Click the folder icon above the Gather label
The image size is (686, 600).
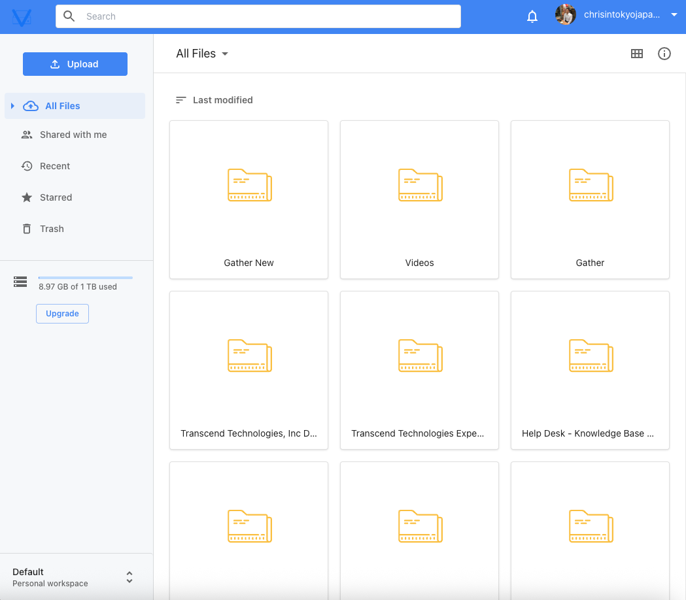(591, 185)
